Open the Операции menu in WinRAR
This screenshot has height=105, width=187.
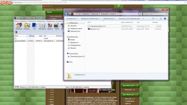pos(32,21)
